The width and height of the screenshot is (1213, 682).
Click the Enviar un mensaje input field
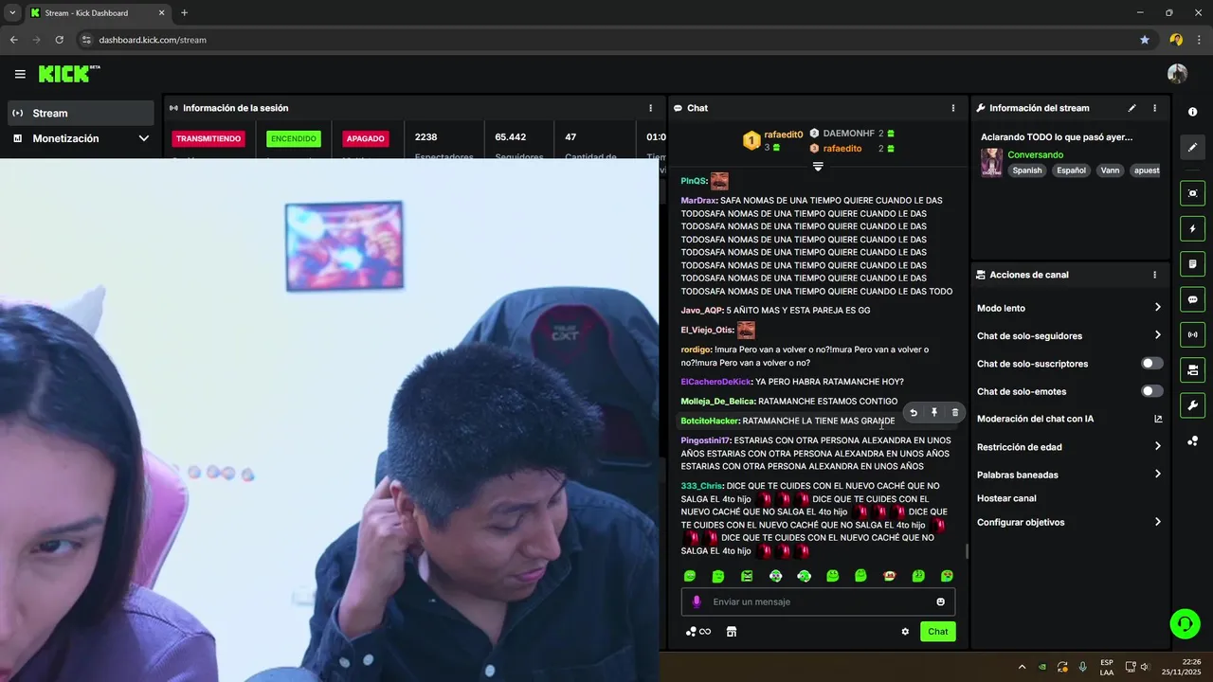click(x=818, y=601)
